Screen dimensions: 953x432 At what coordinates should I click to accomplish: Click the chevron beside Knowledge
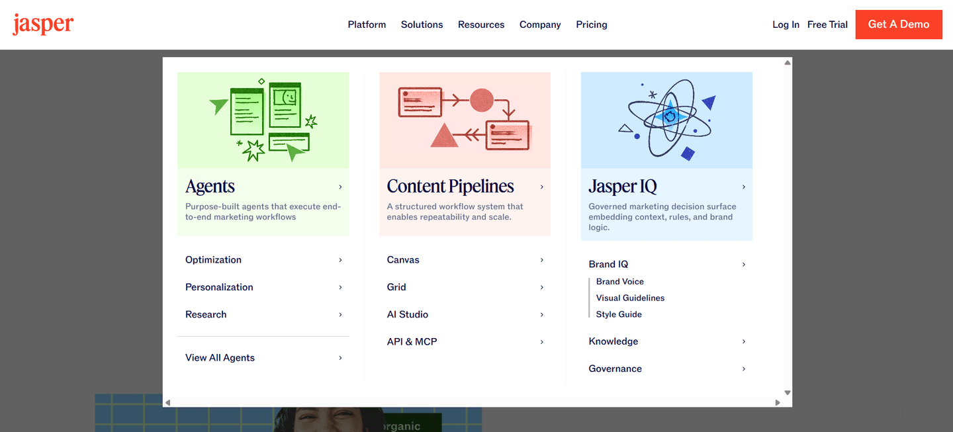coord(743,341)
